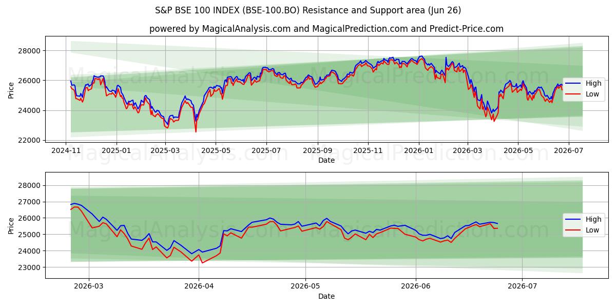
Task: Click '24000' y-axis tick on bottom chart
Action: click(x=30, y=251)
